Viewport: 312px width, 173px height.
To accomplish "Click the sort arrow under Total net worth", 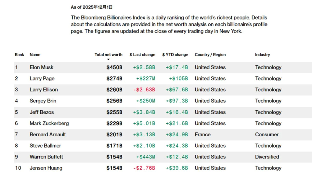I will 109,60.
